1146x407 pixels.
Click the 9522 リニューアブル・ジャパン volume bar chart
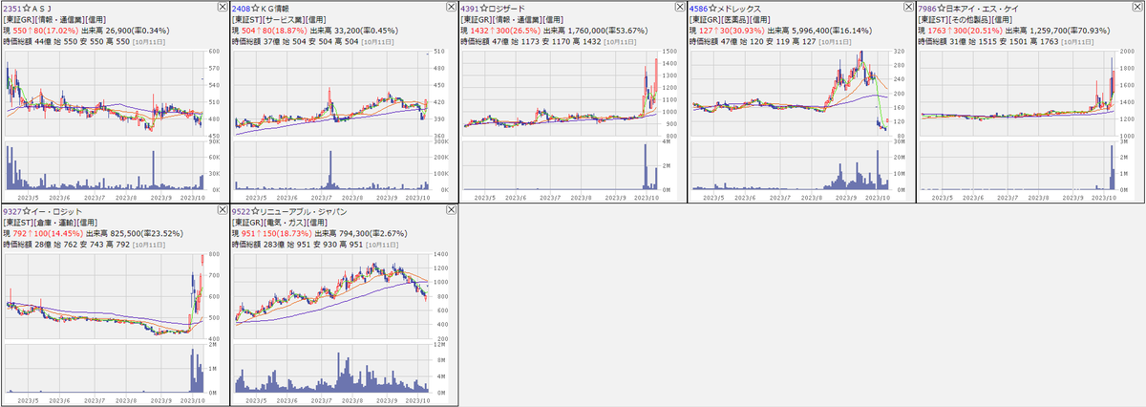click(x=332, y=370)
